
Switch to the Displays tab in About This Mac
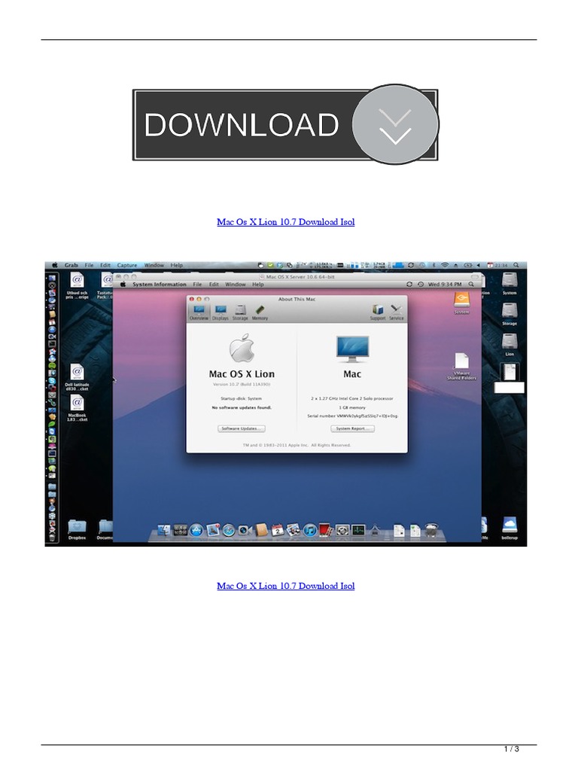(x=221, y=312)
